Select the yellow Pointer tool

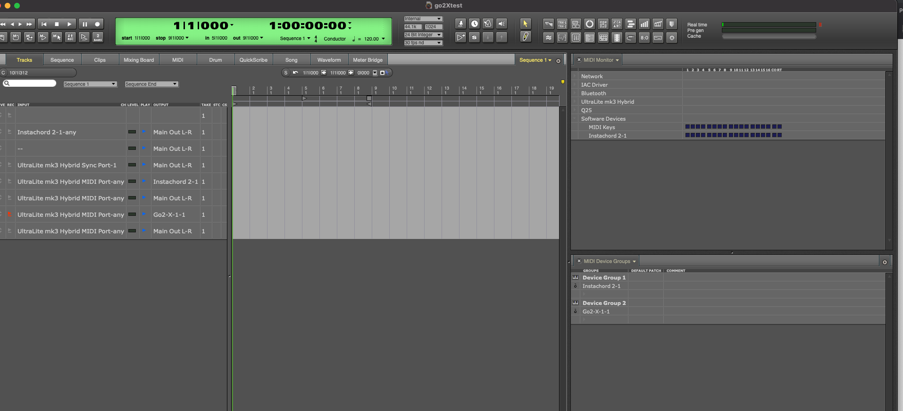525,24
